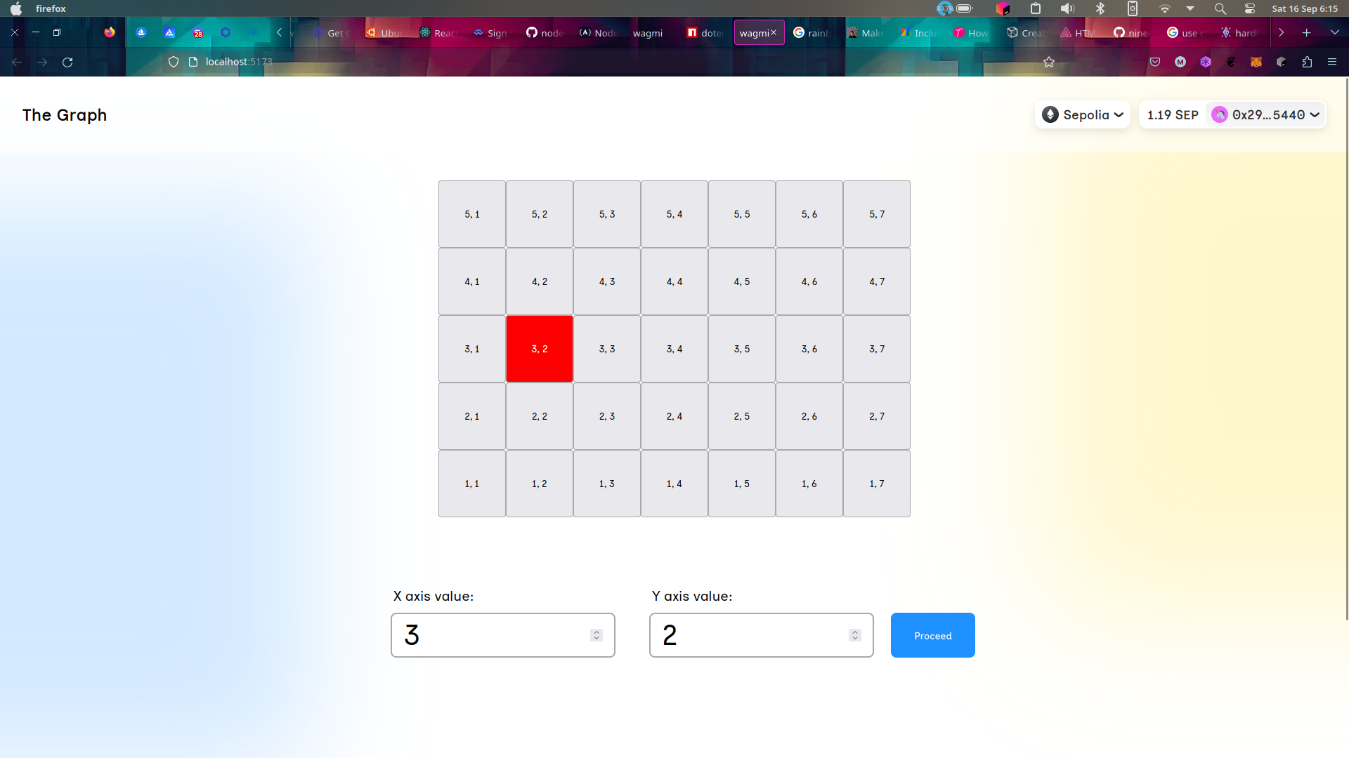The image size is (1349, 758).
Task: Open a new tab with plus icon
Action: coord(1306,32)
